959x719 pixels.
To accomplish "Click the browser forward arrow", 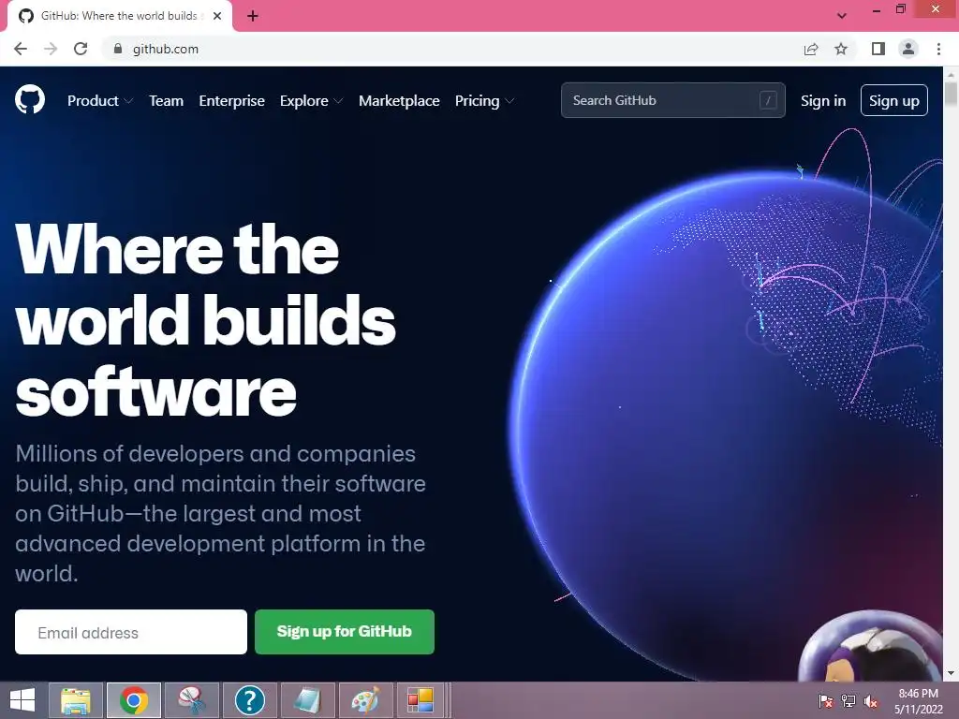I will point(51,49).
